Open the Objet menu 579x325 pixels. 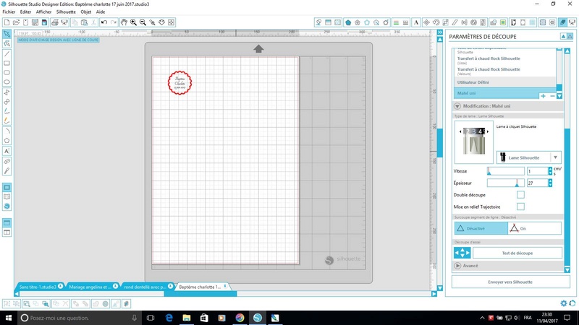85,12
